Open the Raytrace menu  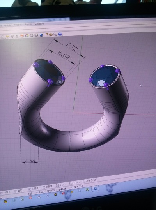pyautogui.click(x=28, y=24)
